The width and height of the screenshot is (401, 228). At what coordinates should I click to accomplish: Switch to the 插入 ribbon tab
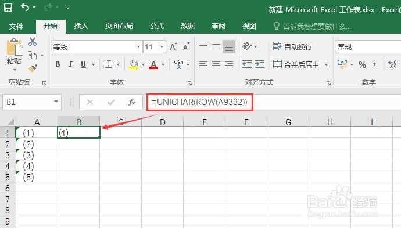point(81,26)
